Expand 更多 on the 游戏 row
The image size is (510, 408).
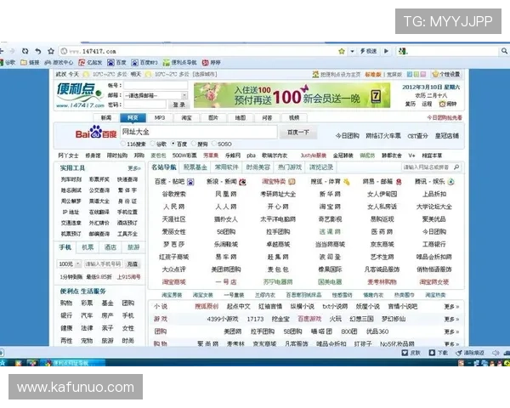point(451,320)
